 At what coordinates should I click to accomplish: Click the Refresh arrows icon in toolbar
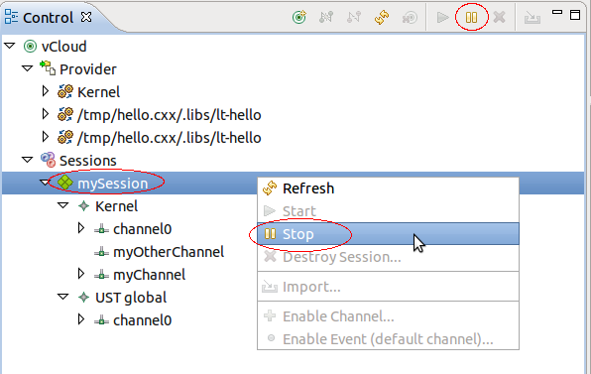tap(382, 17)
